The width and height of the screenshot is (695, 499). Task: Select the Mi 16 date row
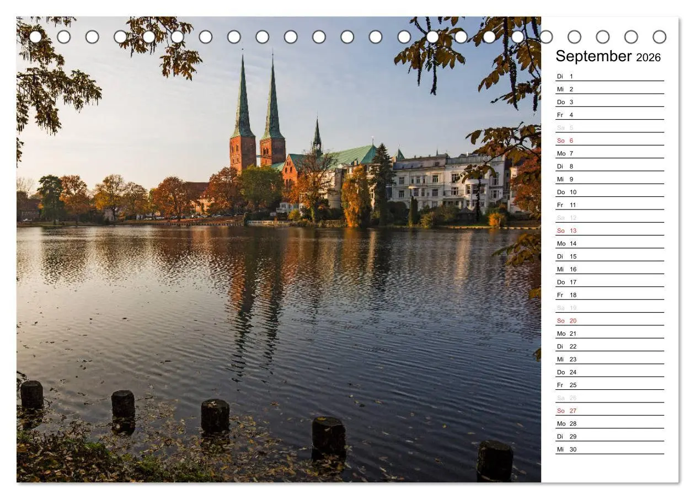pos(610,269)
